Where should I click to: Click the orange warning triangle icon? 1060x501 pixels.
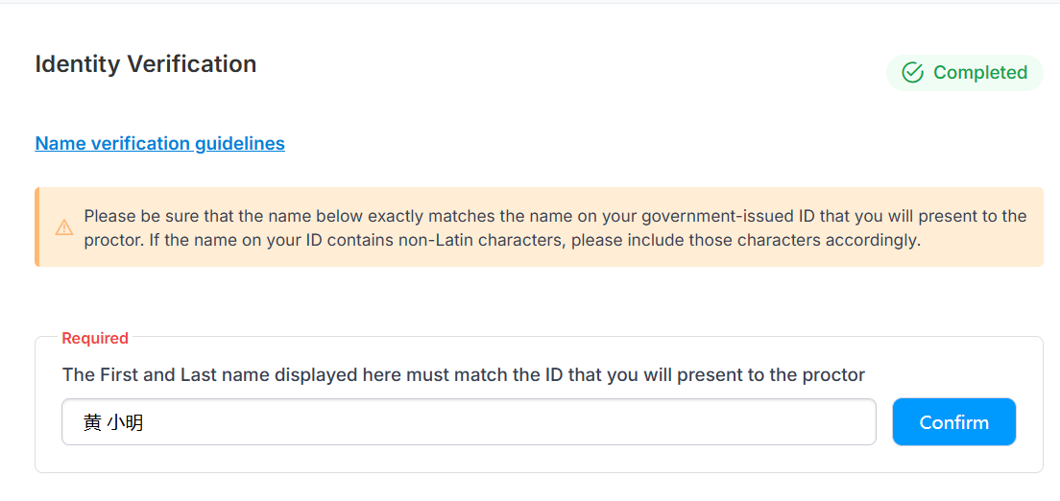point(64,227)
